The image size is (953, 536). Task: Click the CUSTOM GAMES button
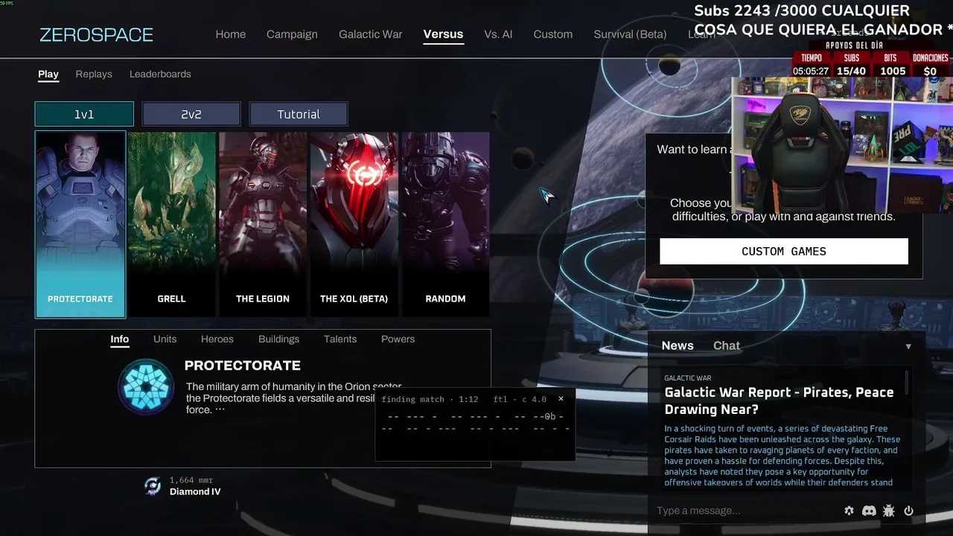click(784, 251)
